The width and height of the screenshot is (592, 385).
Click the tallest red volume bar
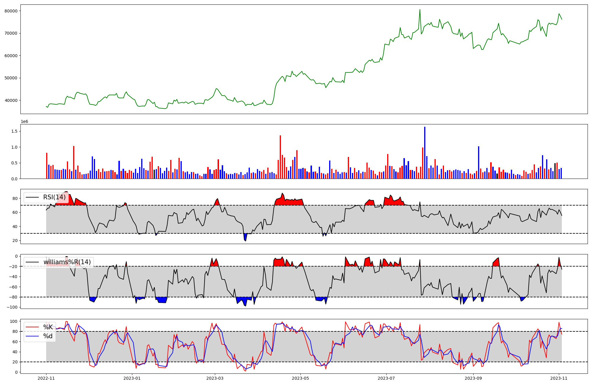[x=280, y=157]
